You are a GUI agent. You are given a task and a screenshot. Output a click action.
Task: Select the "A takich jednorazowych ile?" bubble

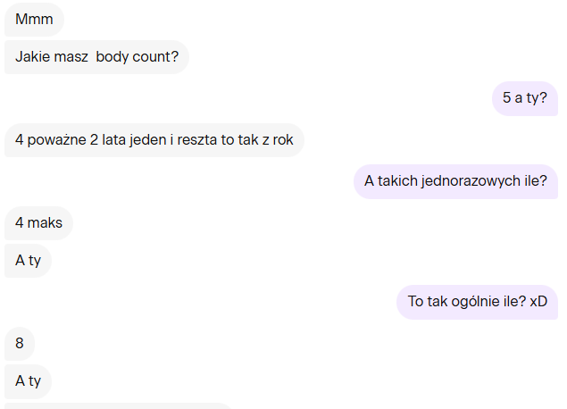[455, 181]
